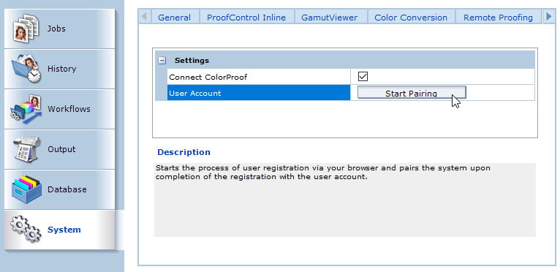560x272 pixels.
Task: Open the Color Conversion tab
Action: (x=411, y=17)
